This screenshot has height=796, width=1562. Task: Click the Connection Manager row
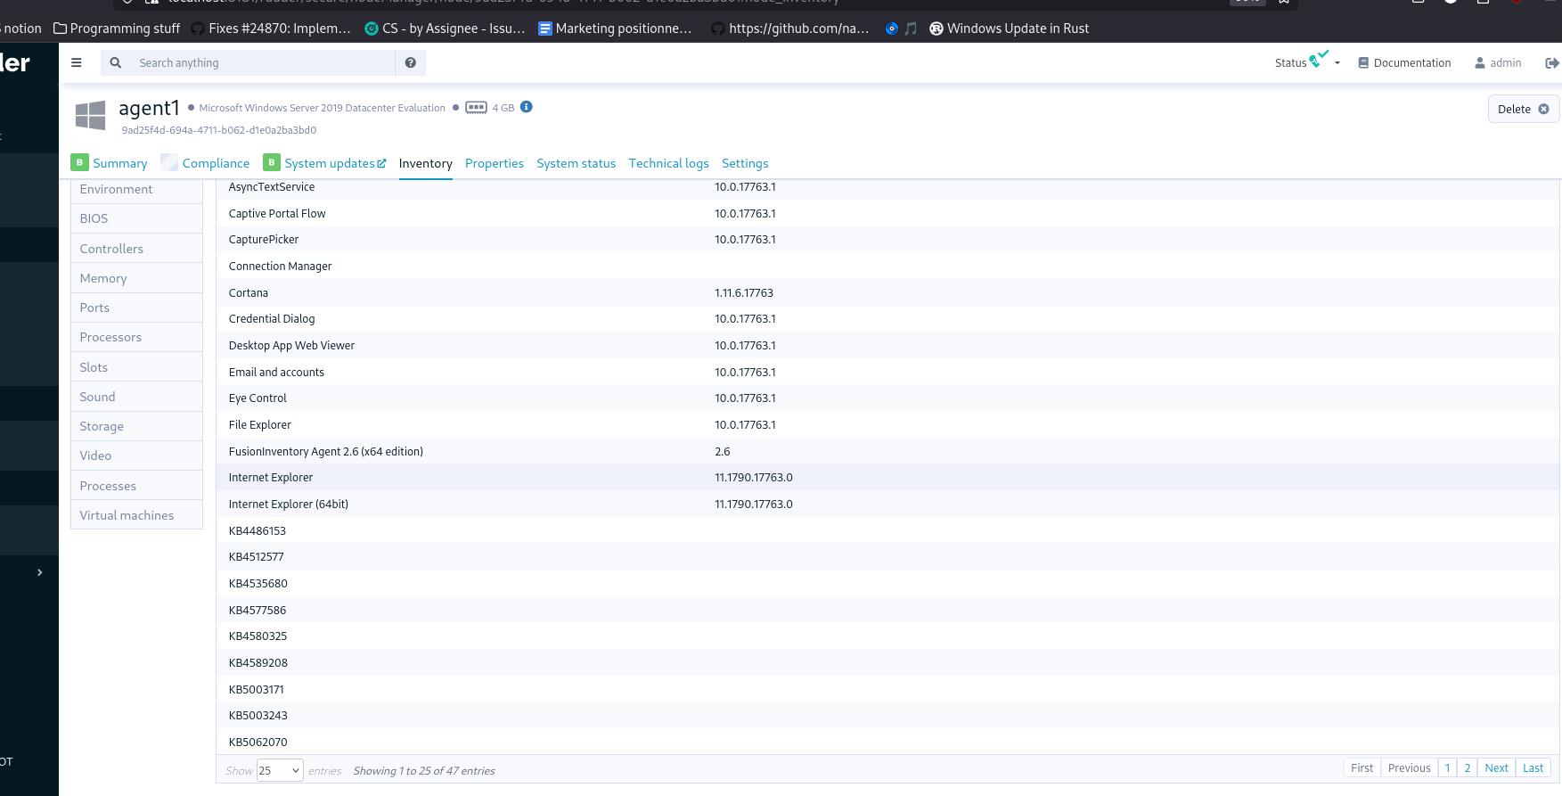pyautogui.click(x=887, y=266)
